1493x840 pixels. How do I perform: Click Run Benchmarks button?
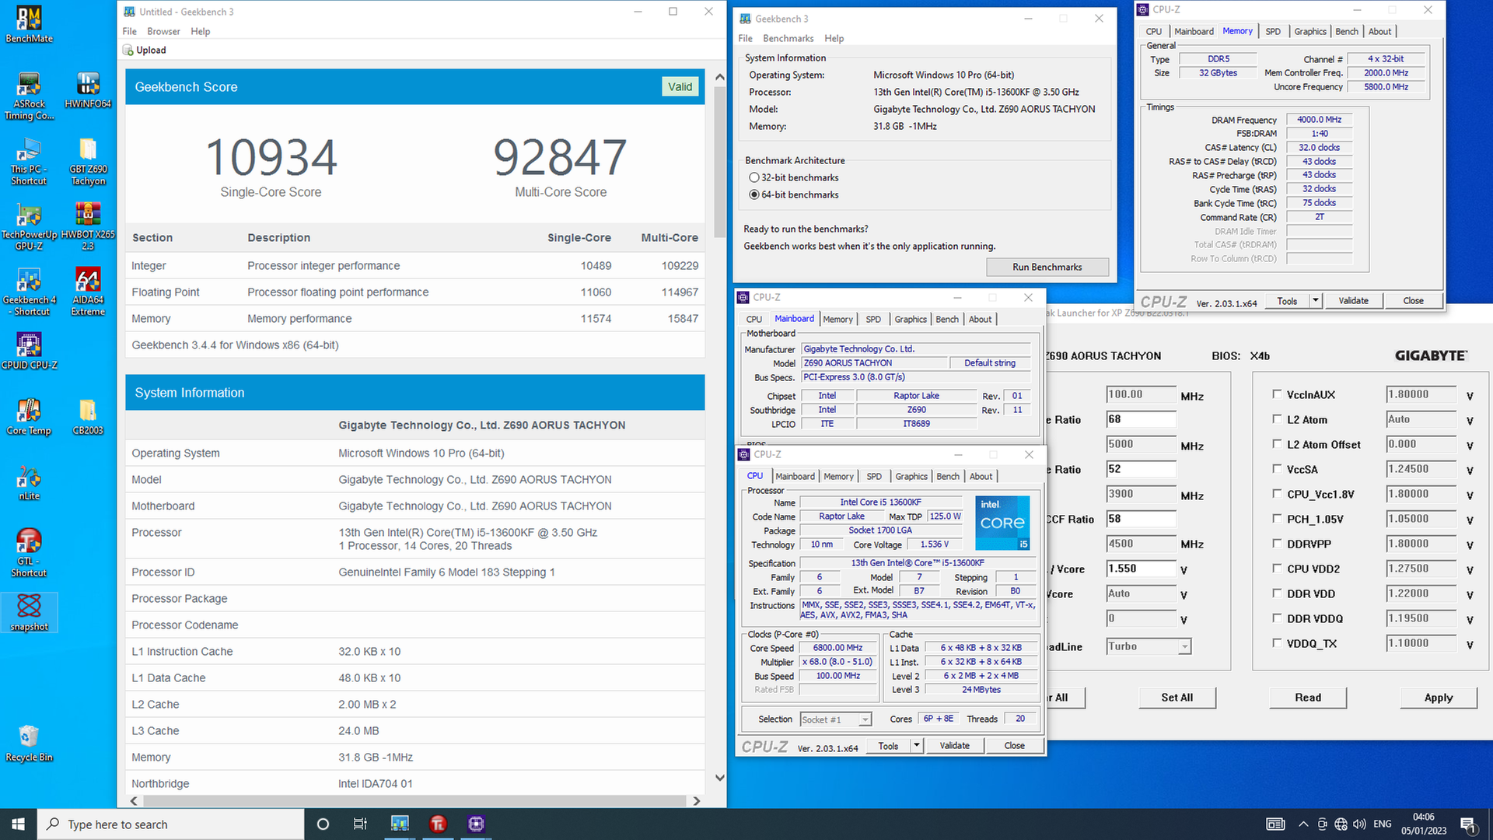point(1047,267)
